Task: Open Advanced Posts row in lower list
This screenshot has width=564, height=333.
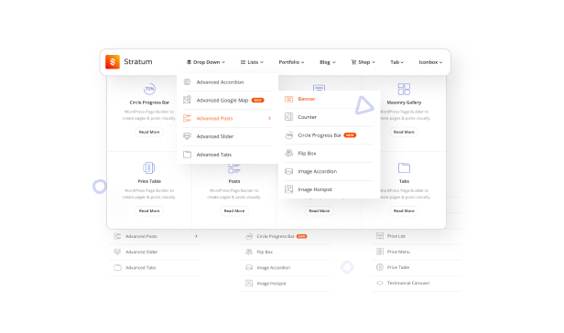Action: pyautogui.click(x=155, y=236)
